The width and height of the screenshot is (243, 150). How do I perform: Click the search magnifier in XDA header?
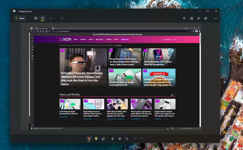(174, 40)
